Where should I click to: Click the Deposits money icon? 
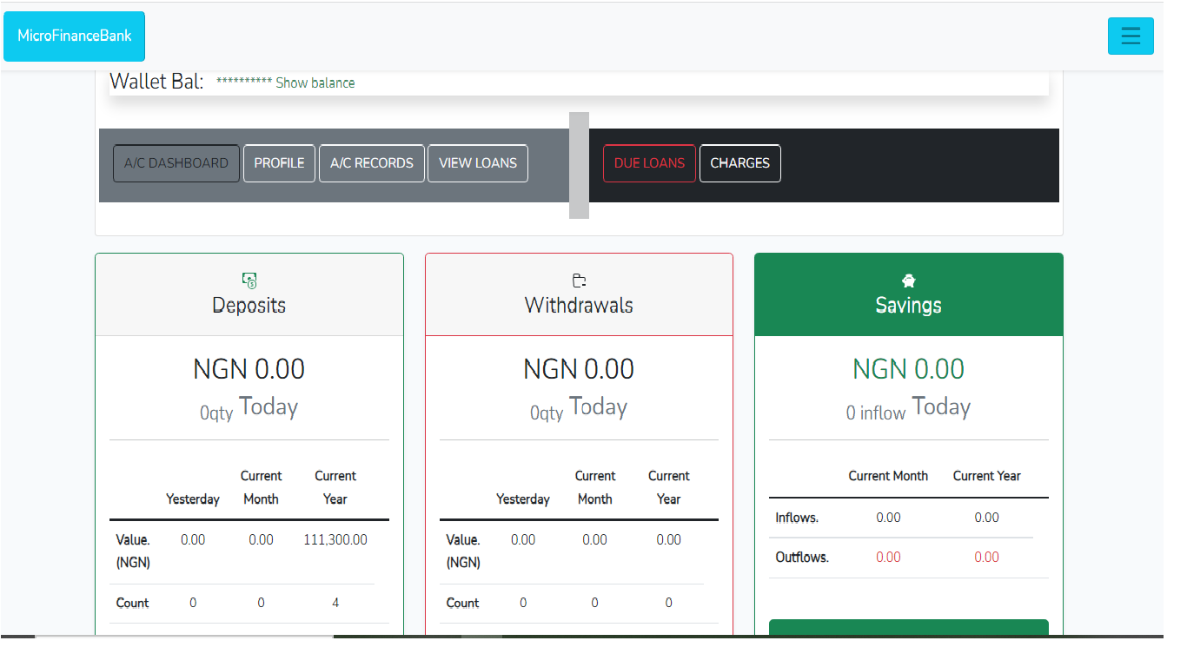point(249,280)
